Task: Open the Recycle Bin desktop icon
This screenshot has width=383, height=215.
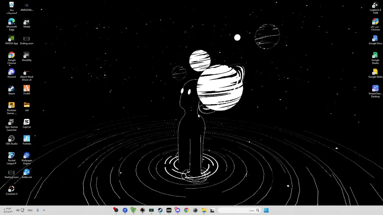Action: click(x=11, y=8)
